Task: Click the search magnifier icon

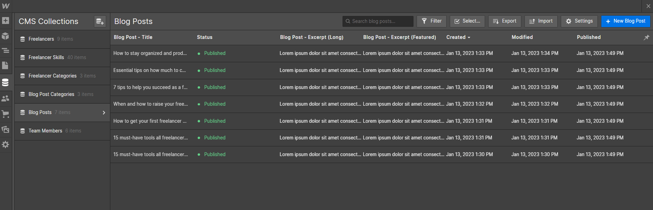Action: pos(348,21)
